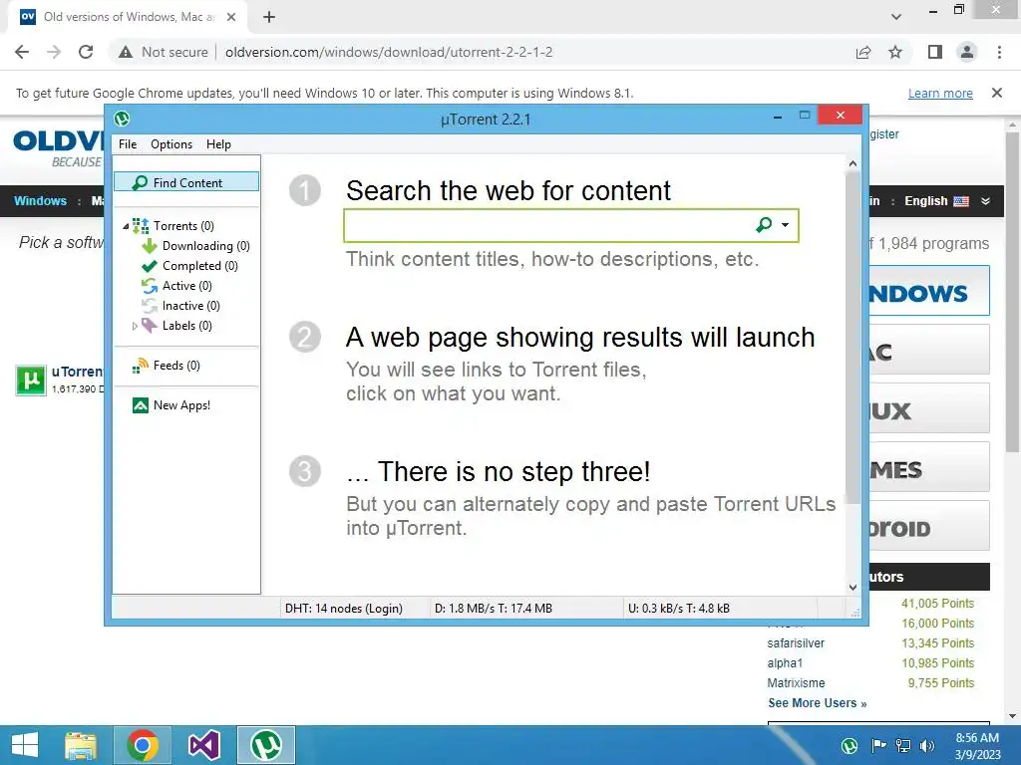Image resolution: width=1021 pixels, height=765 pixels.
Task: Click Chrome's reload page icon
Action: [86, 52]
